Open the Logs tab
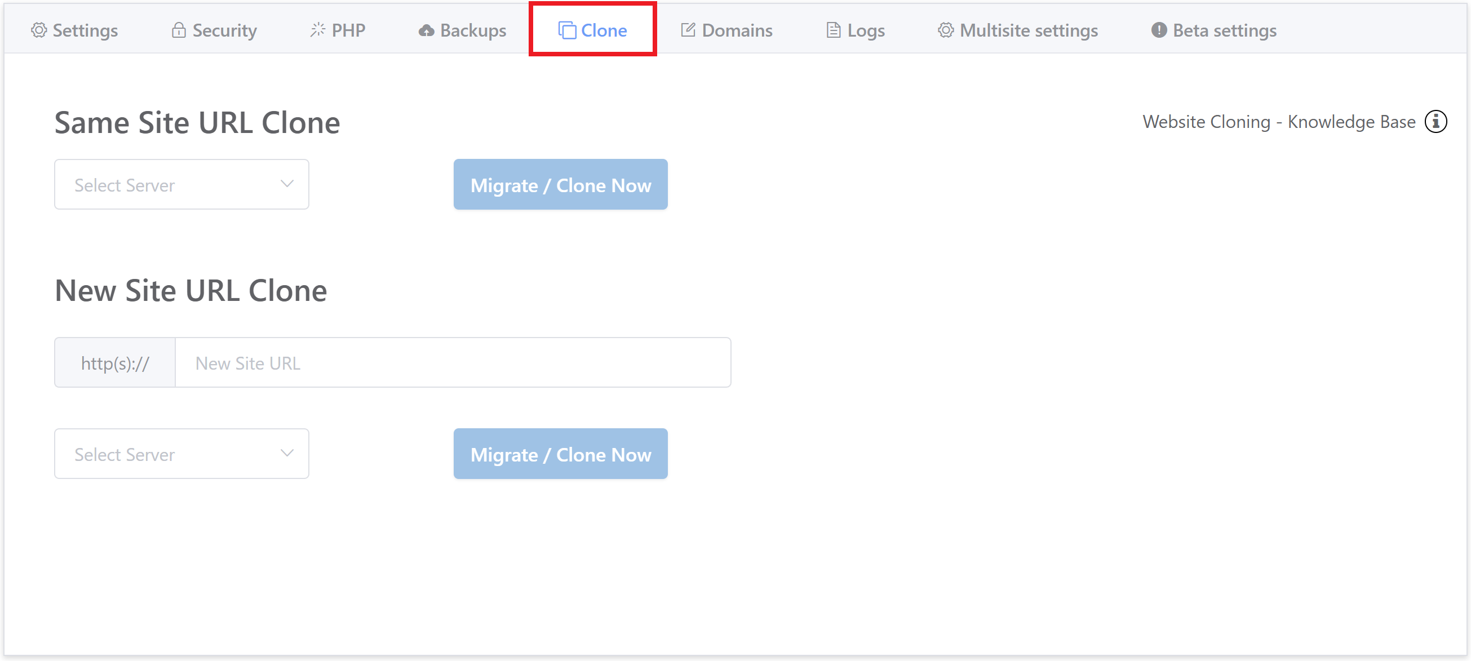The image size is (1471, 661). coord(856,30)
